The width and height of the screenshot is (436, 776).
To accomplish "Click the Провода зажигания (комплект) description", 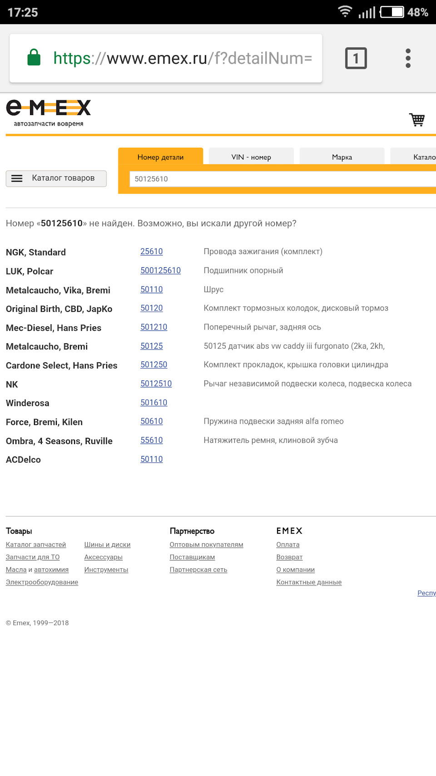I will (263, 251).
